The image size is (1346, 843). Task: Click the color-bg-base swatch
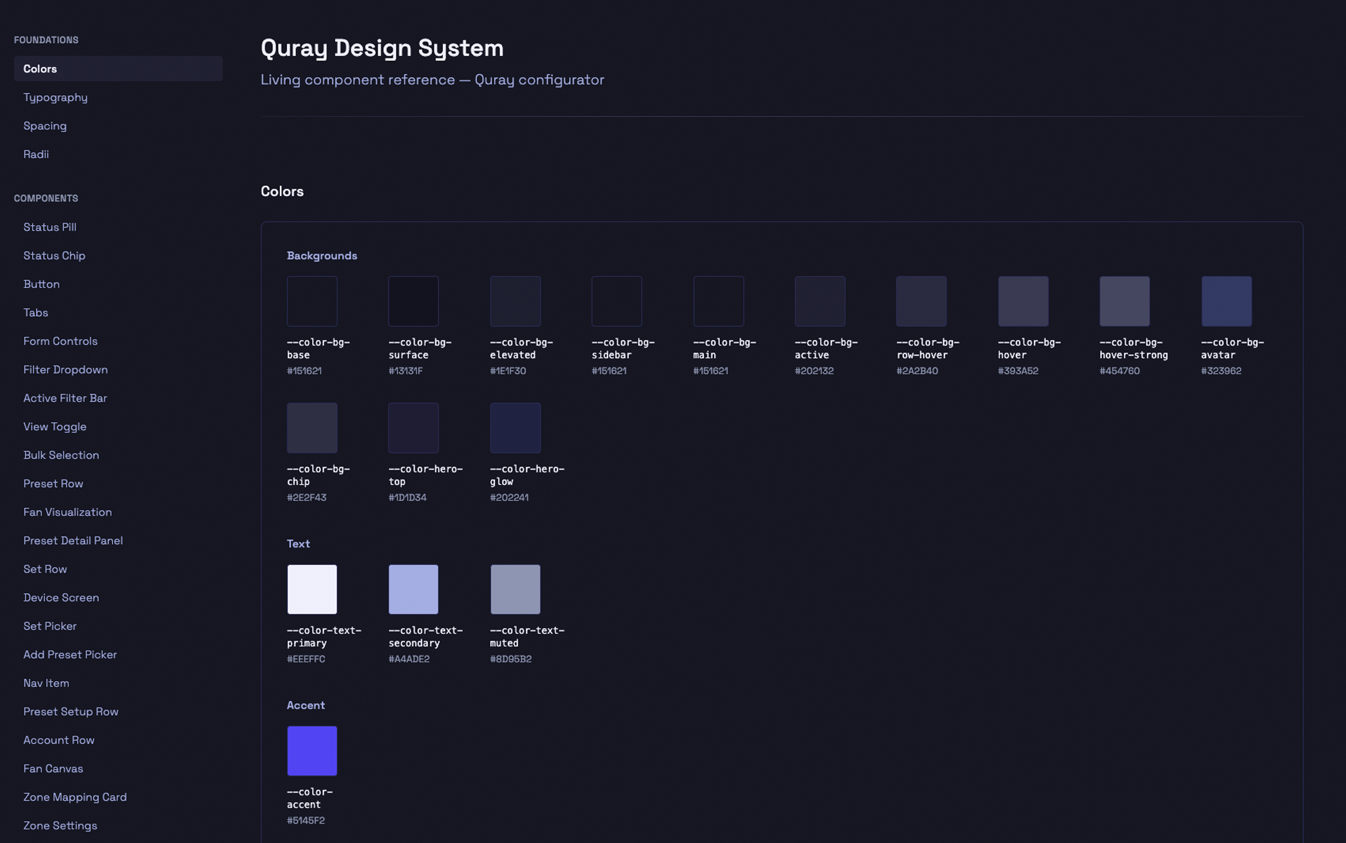[312, 301]
